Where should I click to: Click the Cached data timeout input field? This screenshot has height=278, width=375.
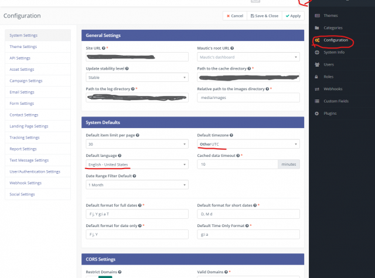[x=237, y=165]
